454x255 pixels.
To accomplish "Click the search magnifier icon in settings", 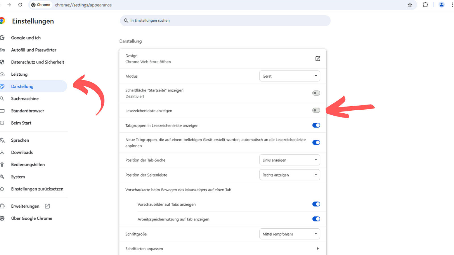I will click(x=126, y=21).
